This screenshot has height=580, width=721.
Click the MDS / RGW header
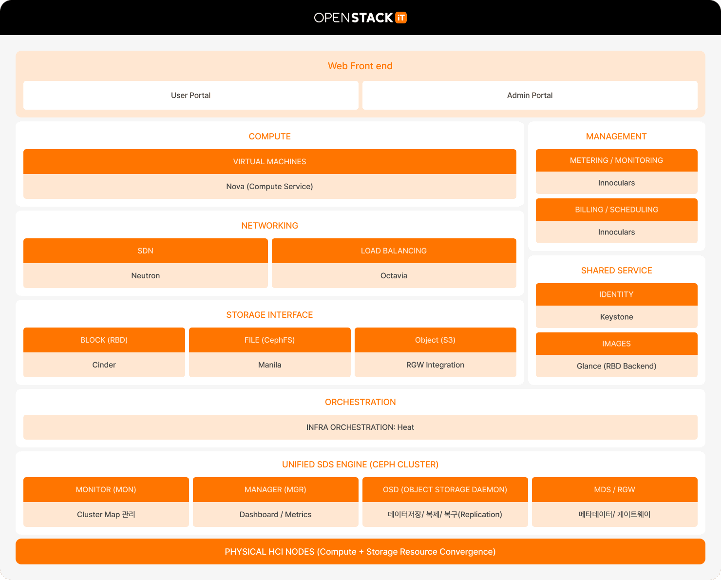615,490
